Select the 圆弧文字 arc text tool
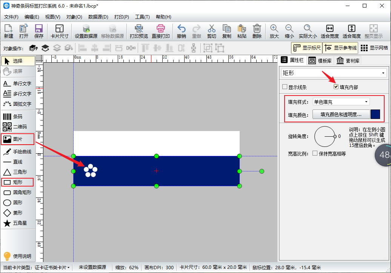This screenshot has width=391, height=273. (18, 104)
